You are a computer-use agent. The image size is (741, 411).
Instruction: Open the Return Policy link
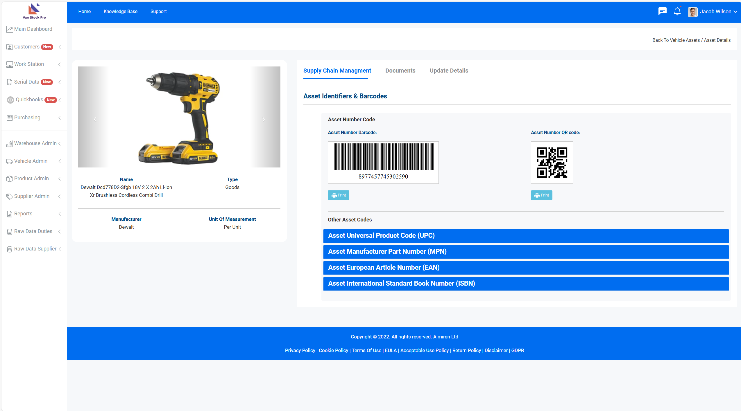[x=467, y=351]
